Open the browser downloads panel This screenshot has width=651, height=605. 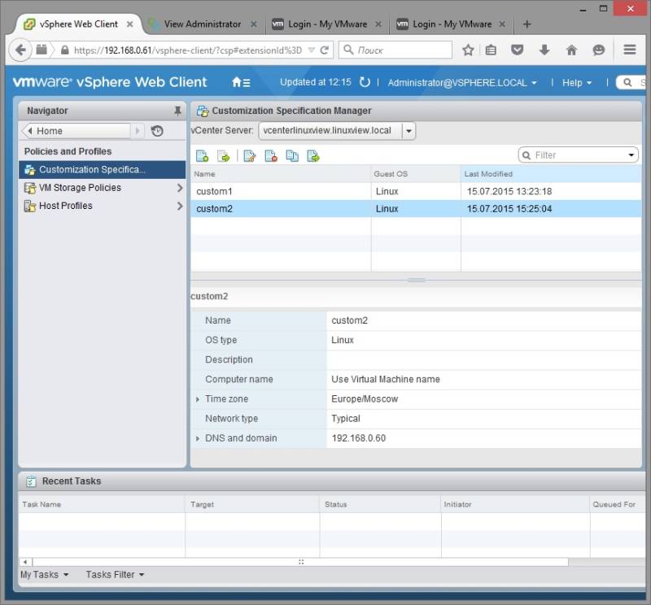[544, 50]
